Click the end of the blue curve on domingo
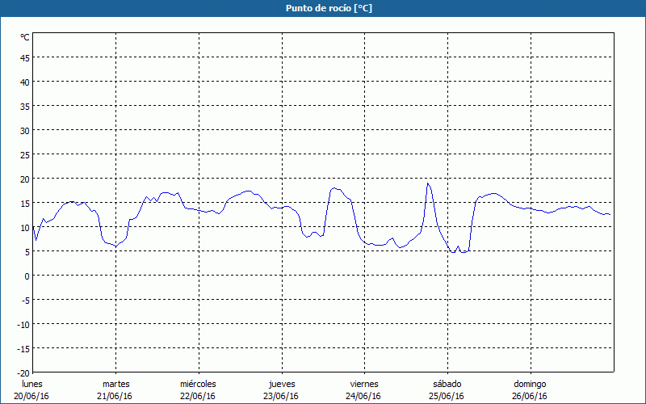646x404 pixels. pyautogui.click(x=610, y=214)
